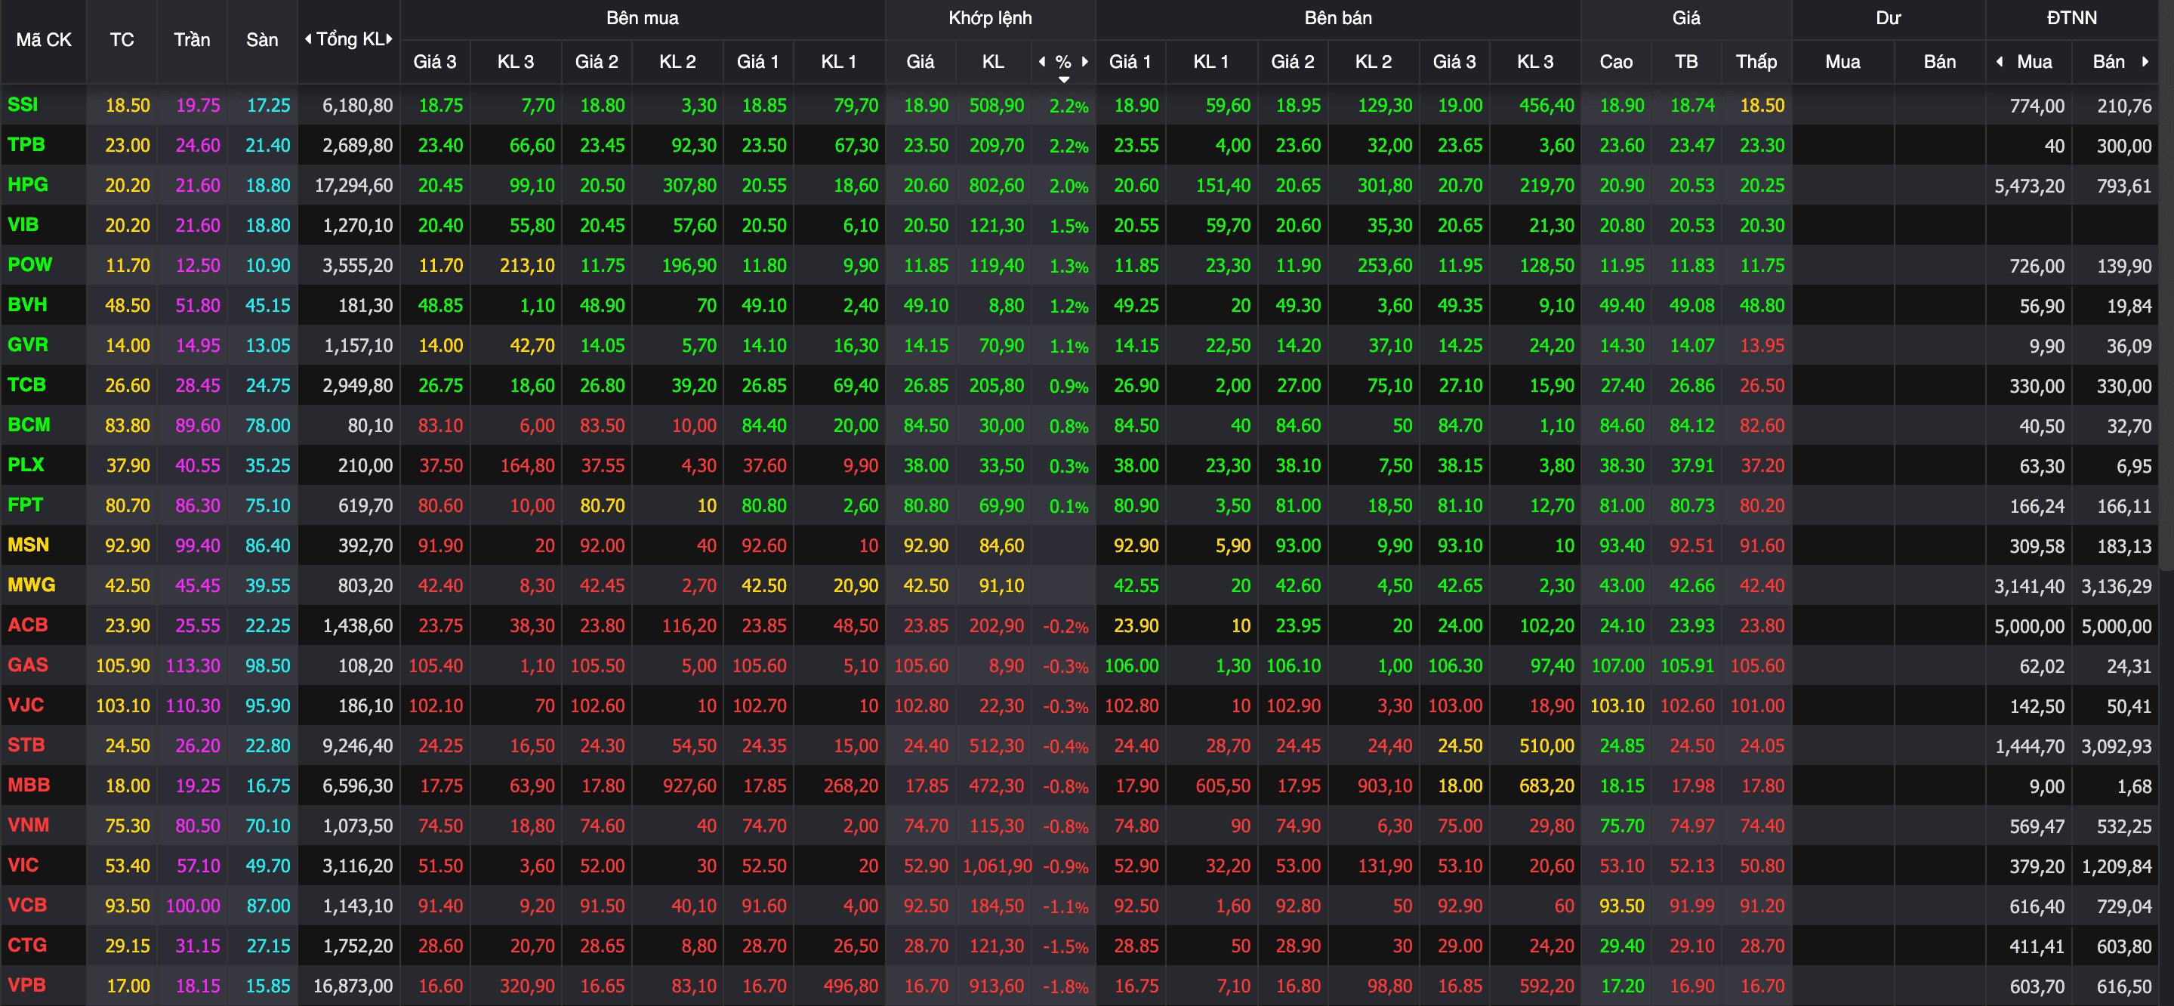Viewport: 2174px width, 1006px height.
Task: Click the left arrow before ĐTNN Mua header
Action: tap(2000, 60)
